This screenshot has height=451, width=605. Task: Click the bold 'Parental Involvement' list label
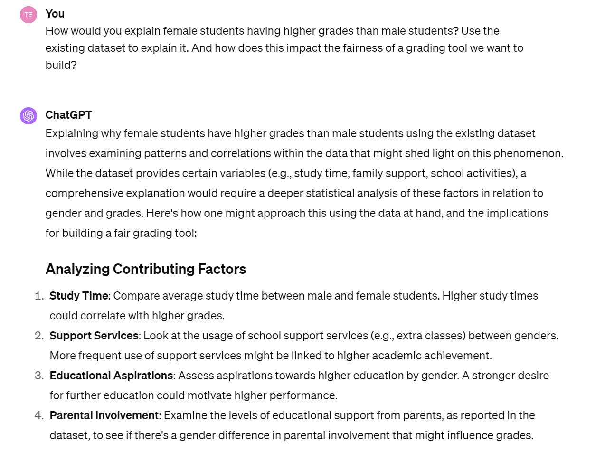point(104,415)
